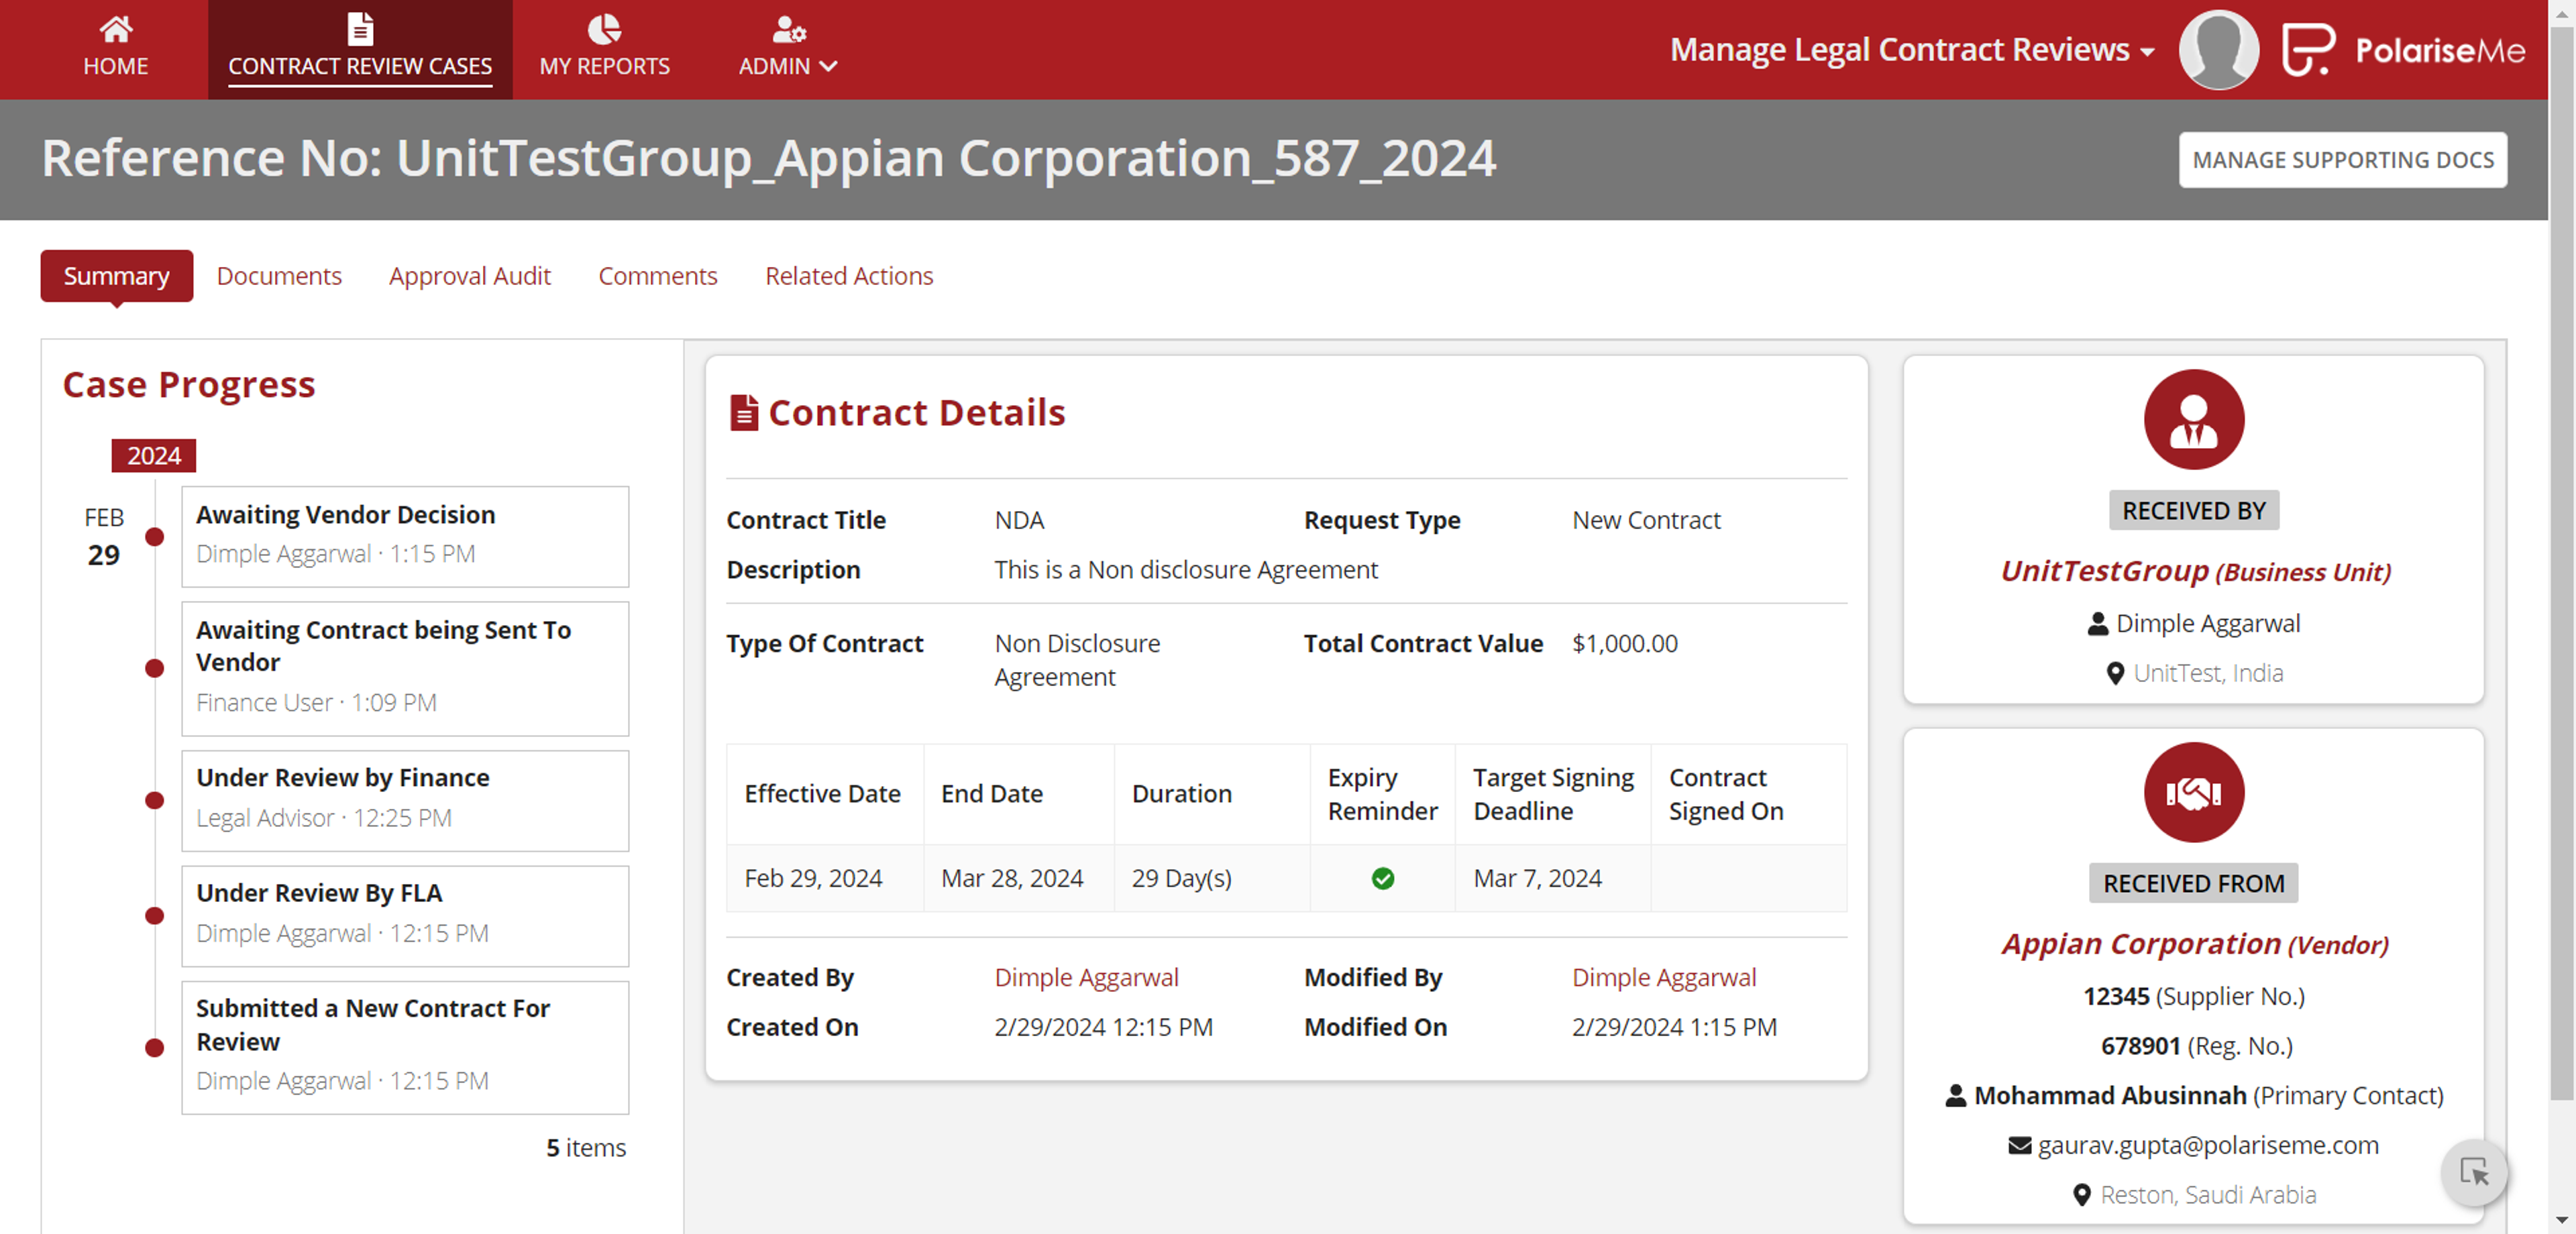Go to the Home icon in the navigation
Image resolution: width=2576 pixels, height=1234 pixels.
[x=116, y=29]
